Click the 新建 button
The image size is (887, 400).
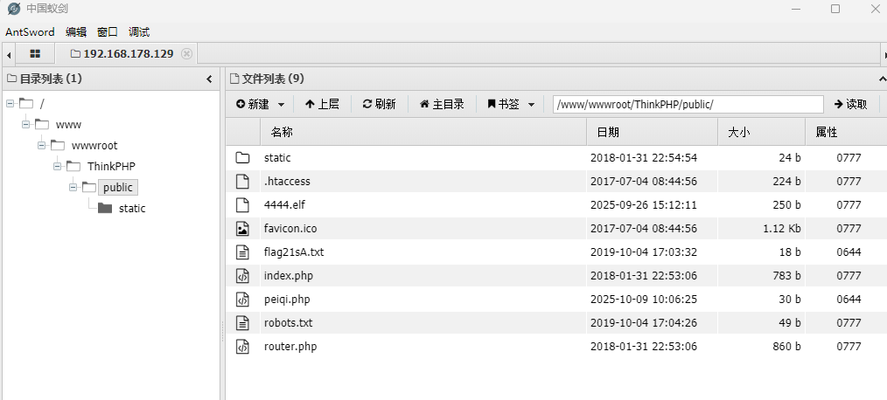(x=252, y=104)
